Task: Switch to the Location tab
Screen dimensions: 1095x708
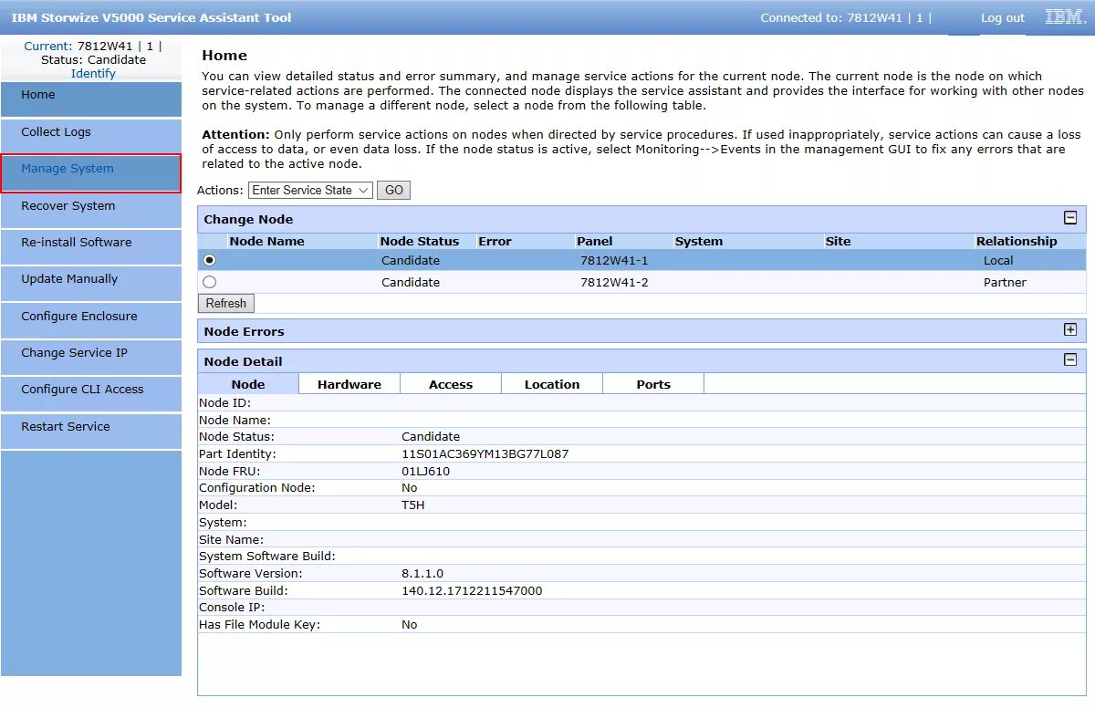Action: click(552, 384)
